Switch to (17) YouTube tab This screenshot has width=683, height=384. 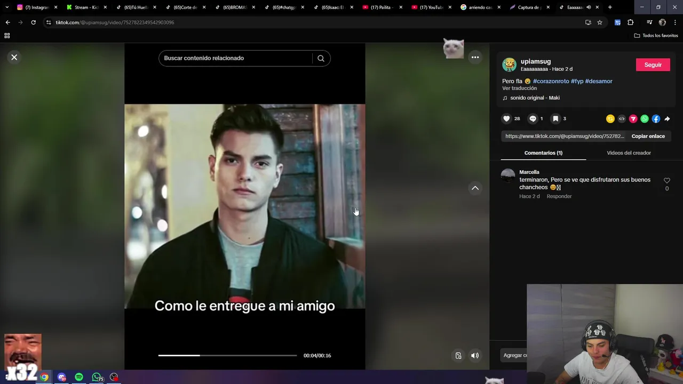431,7
